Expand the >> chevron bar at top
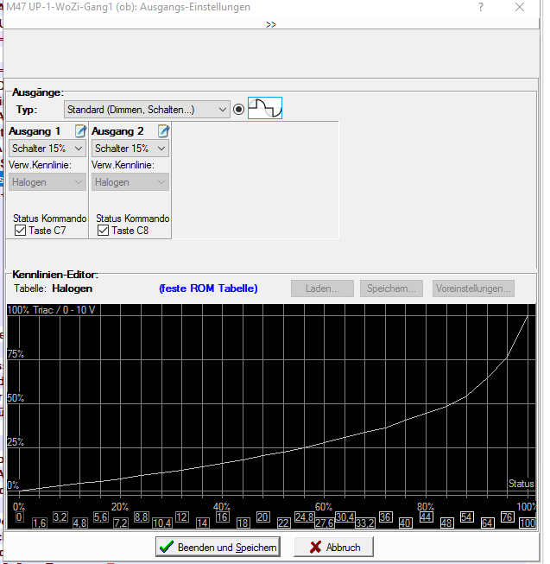 click(270, 24)
